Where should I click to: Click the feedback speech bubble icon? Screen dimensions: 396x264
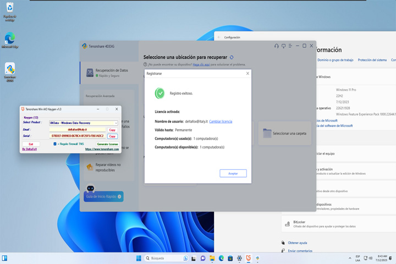(x=283, y=46)
